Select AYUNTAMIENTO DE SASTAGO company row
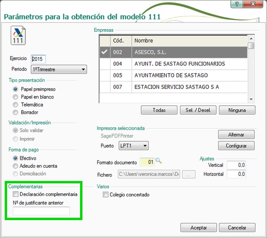 coord(173,75)
